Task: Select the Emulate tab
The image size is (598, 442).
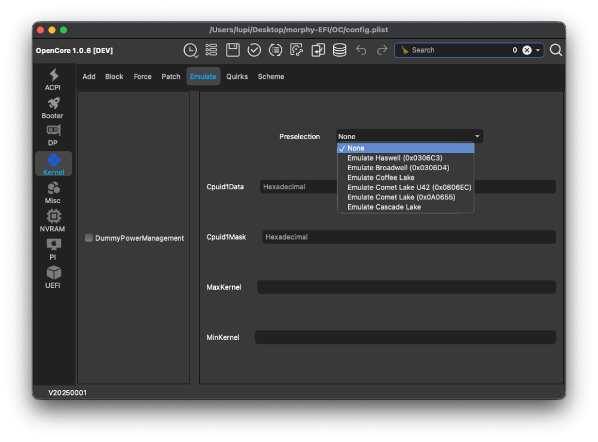Action: [x=203, y=76]
